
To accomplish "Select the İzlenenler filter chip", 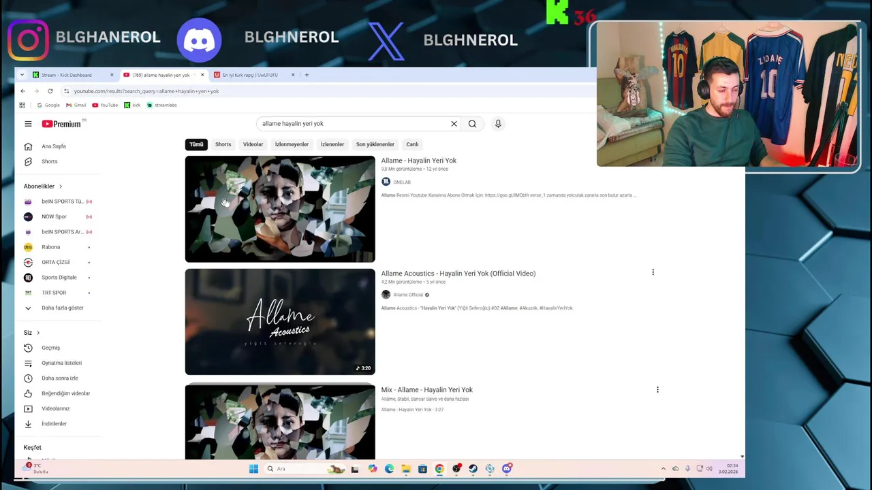I will (332, 144).
